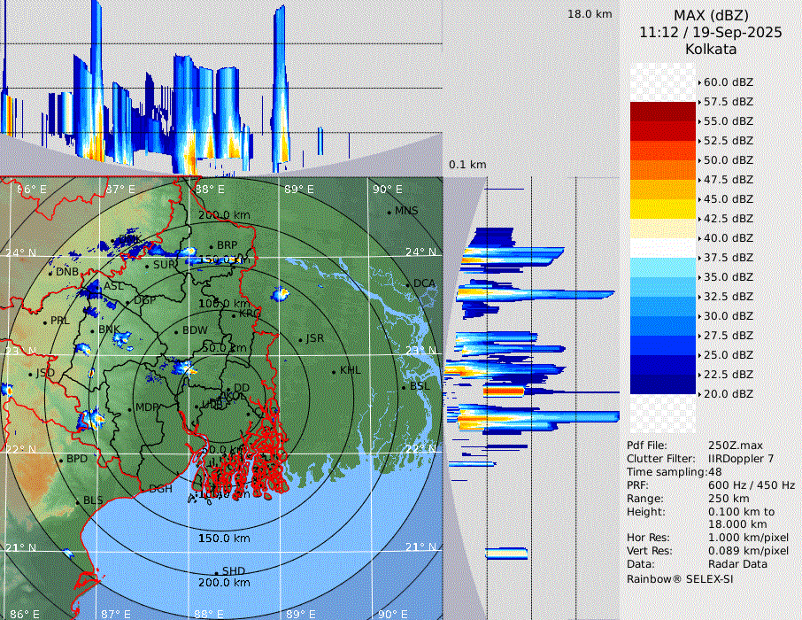Choose the darkest navy swatch above 20.0 dBZ
Image resolution: width=802 pixels, height=620 pixels.
[663, 384]
